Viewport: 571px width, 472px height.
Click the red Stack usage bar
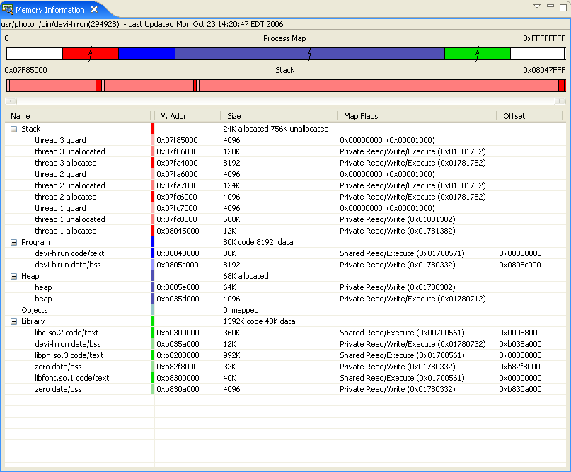[283, 85]
